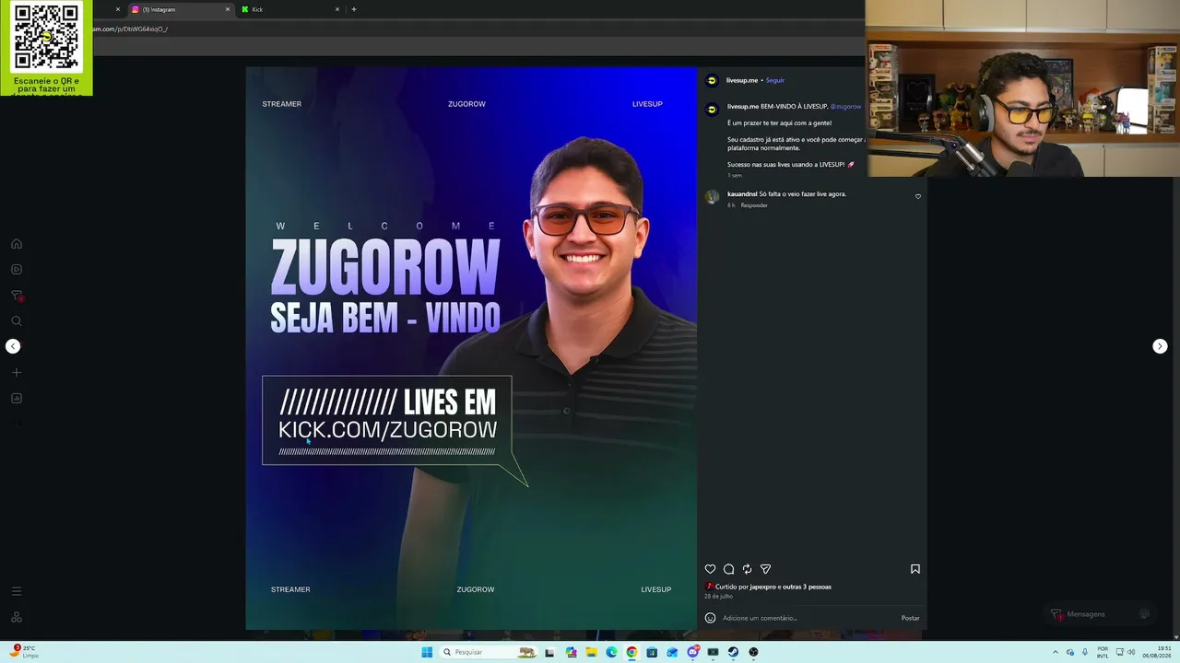Open the @zugorow mention link

coord(845,107)
